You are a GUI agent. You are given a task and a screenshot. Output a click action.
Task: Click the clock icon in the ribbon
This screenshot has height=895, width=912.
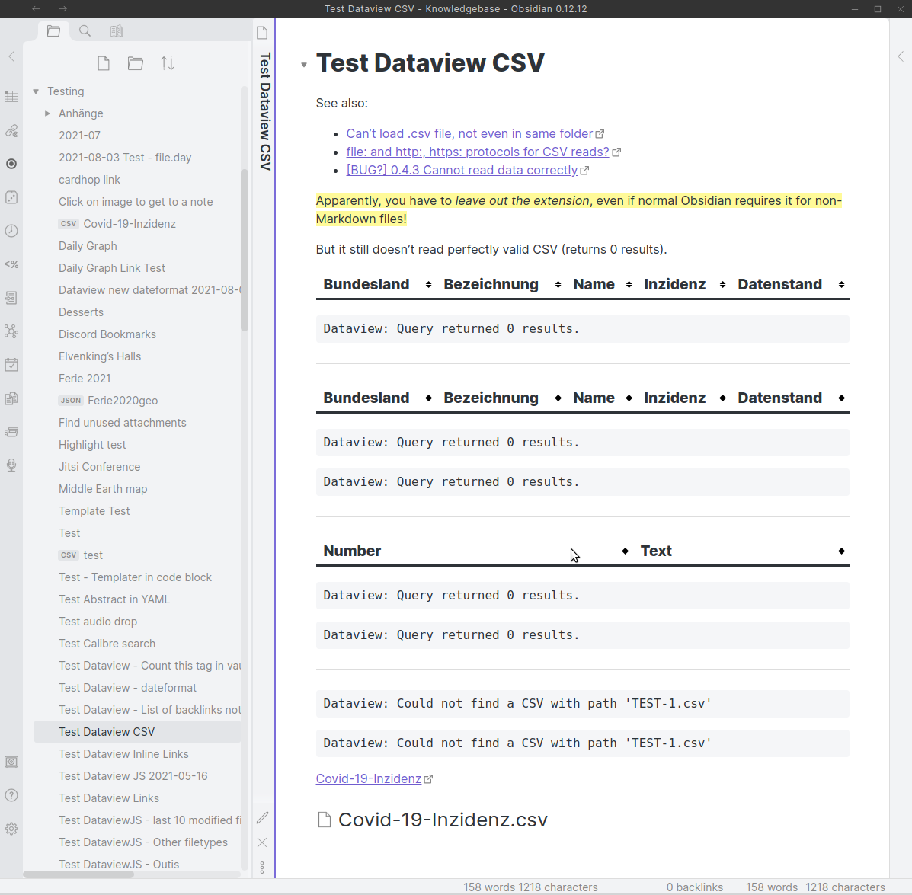click(x=11, y=231)
